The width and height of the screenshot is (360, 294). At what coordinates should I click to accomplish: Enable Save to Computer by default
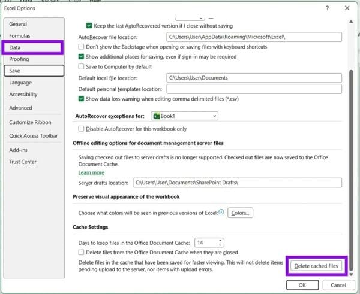tap(81, 66)
